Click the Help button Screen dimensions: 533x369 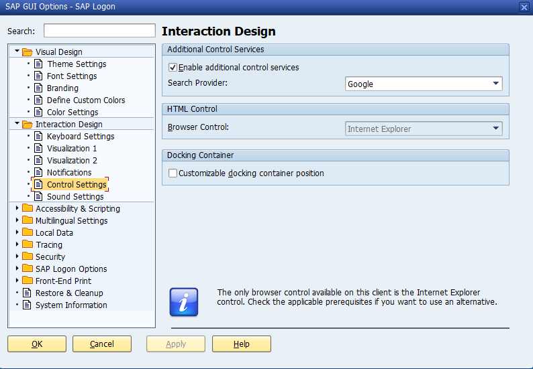pos(242,344)
